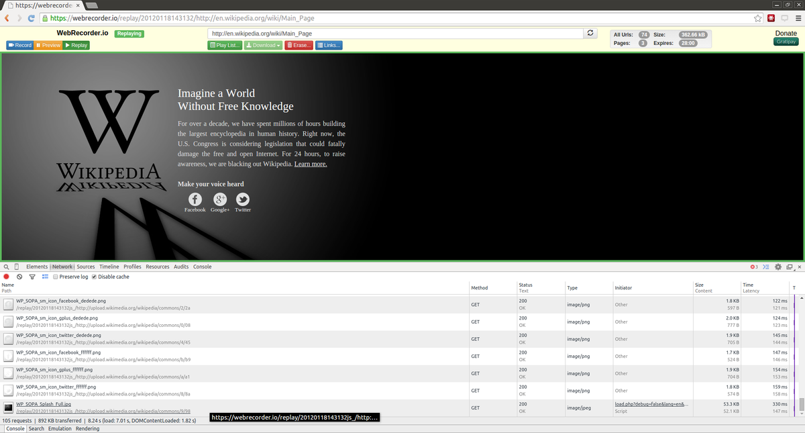Open the Audits tab
This screenshot has height=433, width=805.
pyautogui.click(x=181, y=267)
